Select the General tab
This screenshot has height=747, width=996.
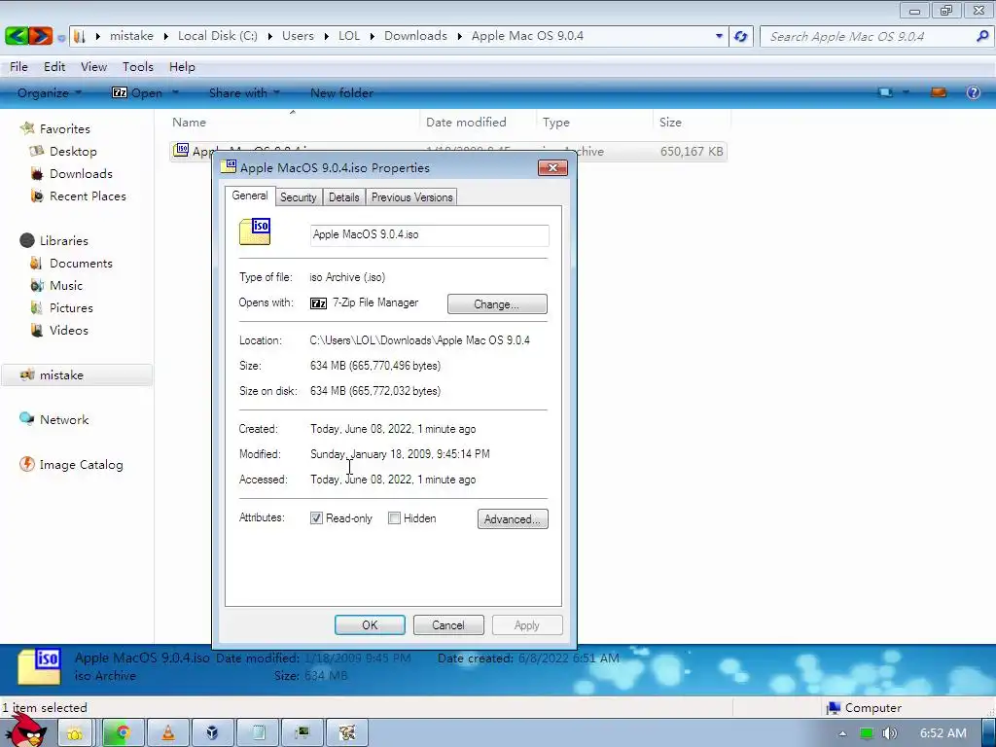250,196
